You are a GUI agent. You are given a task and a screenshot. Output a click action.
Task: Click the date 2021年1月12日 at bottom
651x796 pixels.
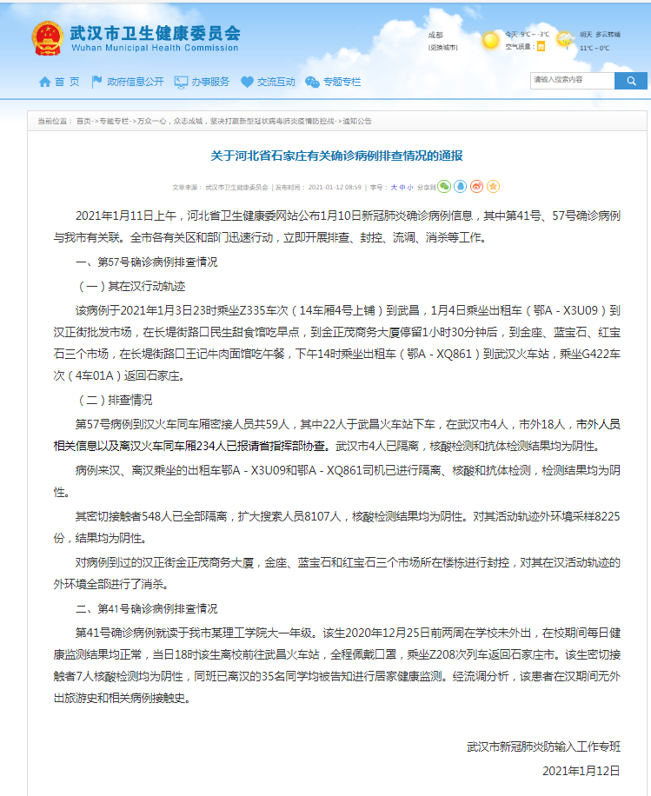pyautogui.click(x=581, y=771)
